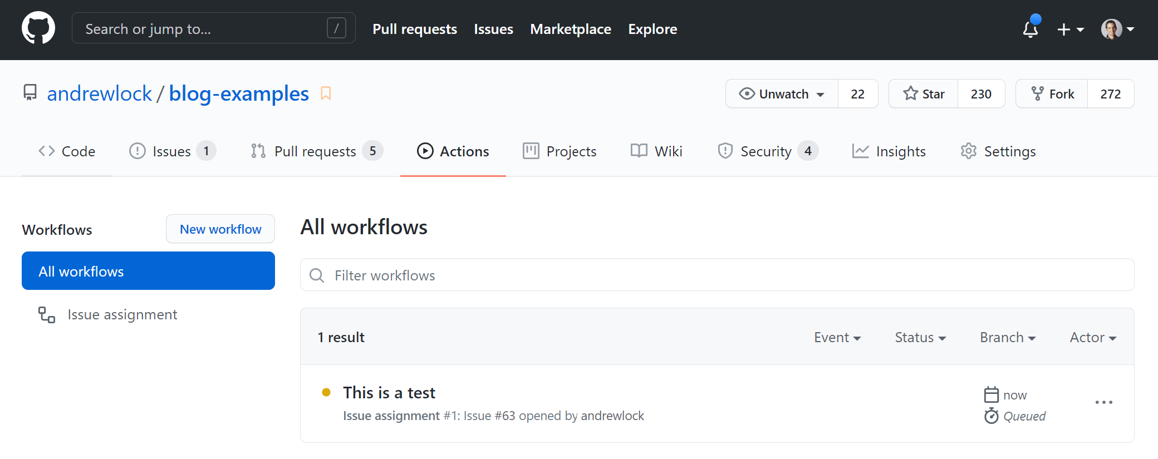Switch to the Projects tab
The width and height of the screenshot is (1158, 459).
(560, 151)
